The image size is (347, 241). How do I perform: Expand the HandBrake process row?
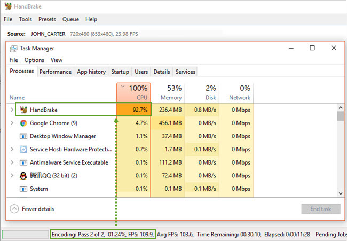(12, 110)
